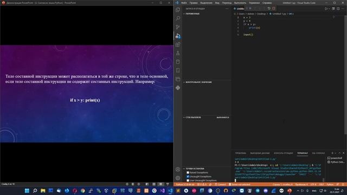Switch to the Terminal panel tab

pos(303,153)
